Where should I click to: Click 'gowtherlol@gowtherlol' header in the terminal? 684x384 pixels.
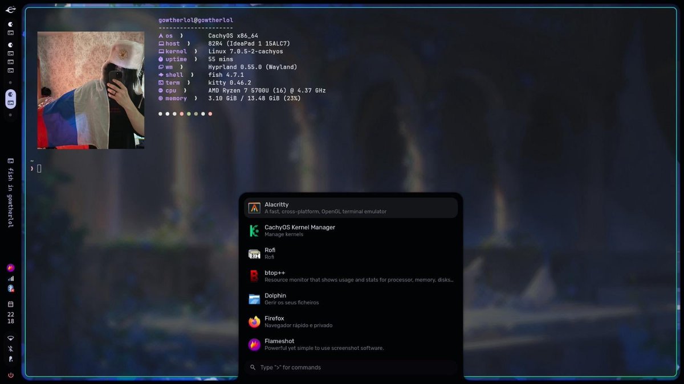coord(196,20)
